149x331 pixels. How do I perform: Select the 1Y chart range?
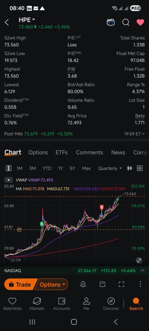pyautogui.click(x=60, y=168)
